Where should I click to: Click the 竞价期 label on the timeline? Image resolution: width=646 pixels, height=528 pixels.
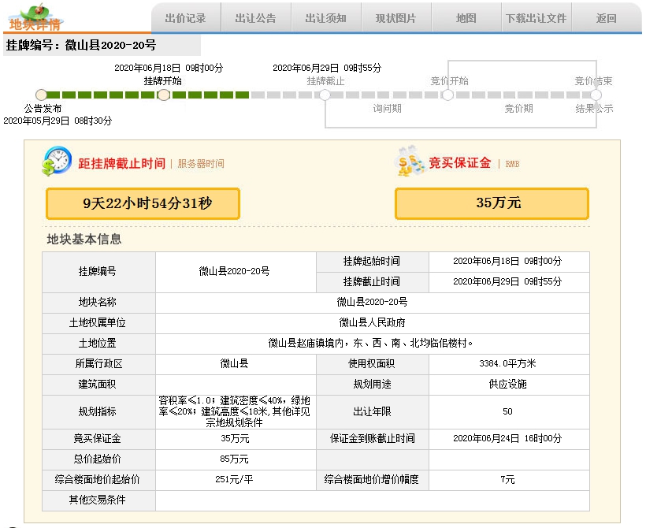coord(518,109)
